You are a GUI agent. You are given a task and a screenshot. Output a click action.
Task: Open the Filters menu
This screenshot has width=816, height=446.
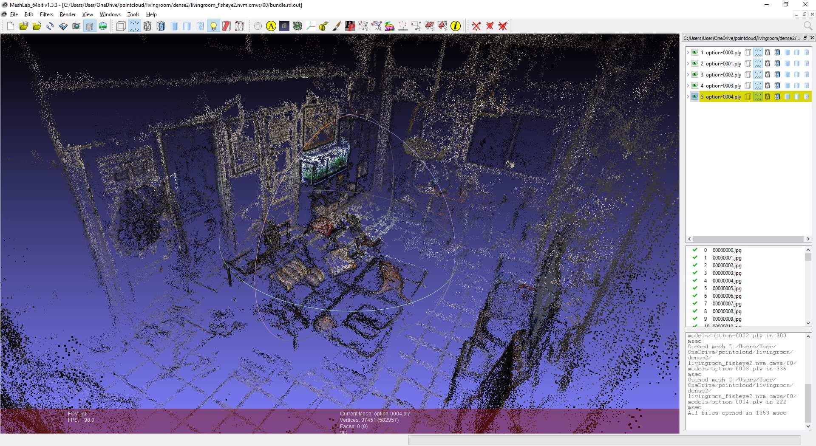coord(46,14)
